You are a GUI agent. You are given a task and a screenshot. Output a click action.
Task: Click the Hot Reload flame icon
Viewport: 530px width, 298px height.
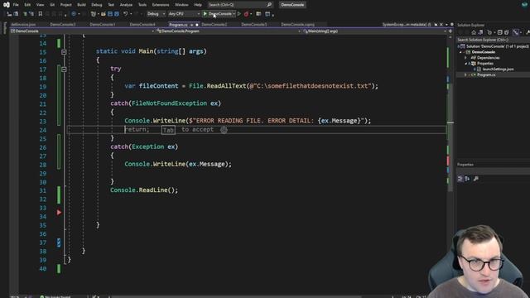(x=246, y=14)
